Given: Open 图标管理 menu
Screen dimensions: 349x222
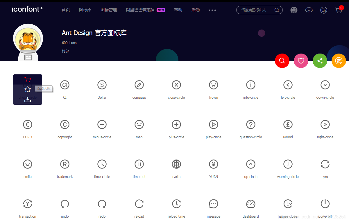Looking at the screenshot, I should point(109,10).
